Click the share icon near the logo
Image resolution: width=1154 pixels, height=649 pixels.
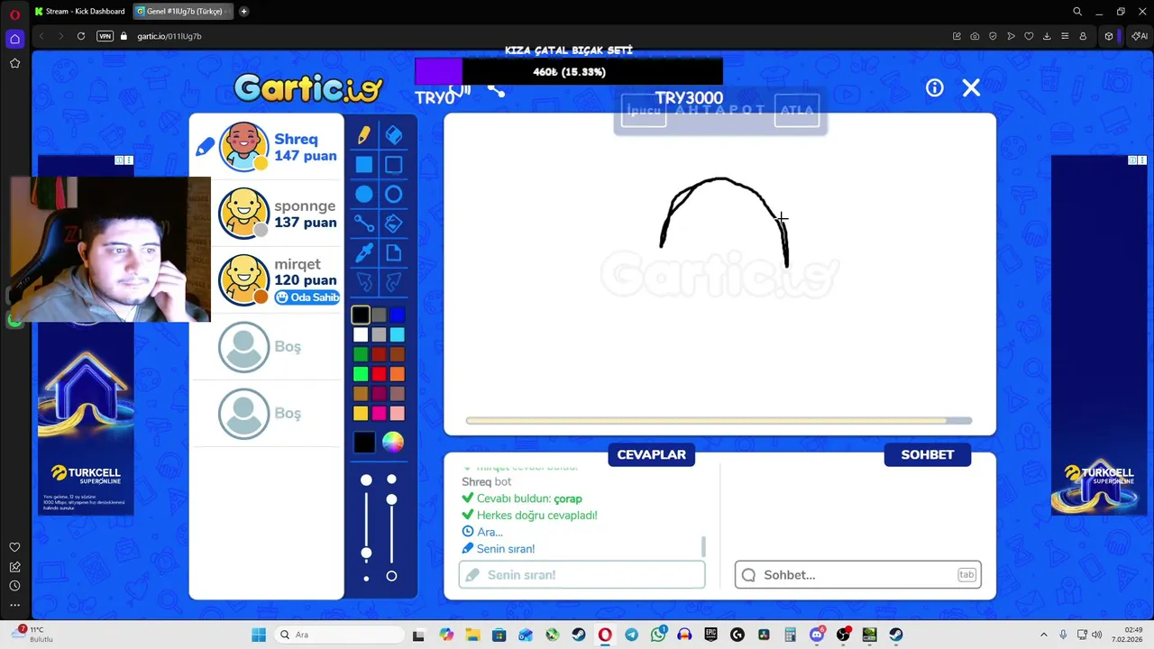point(496,90)
